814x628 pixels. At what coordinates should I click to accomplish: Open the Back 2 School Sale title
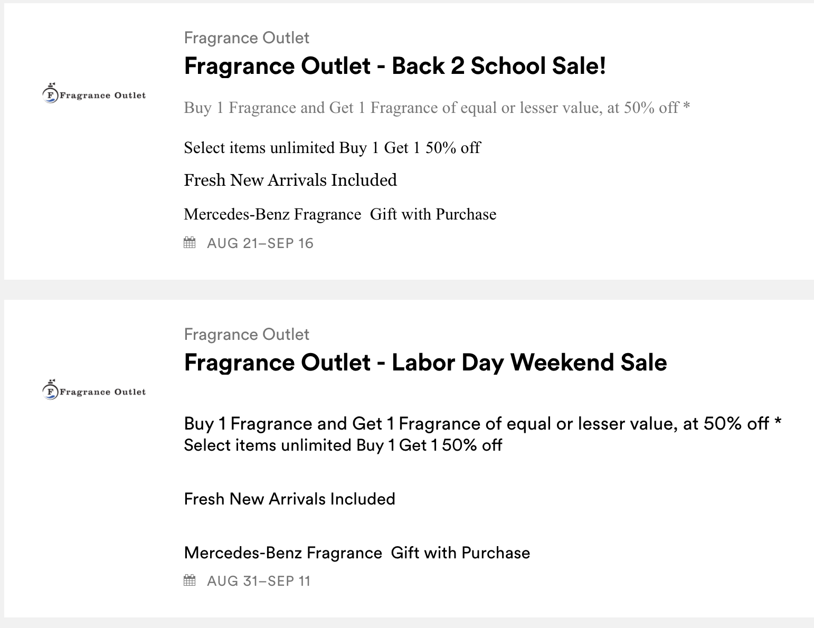[395, 66]
